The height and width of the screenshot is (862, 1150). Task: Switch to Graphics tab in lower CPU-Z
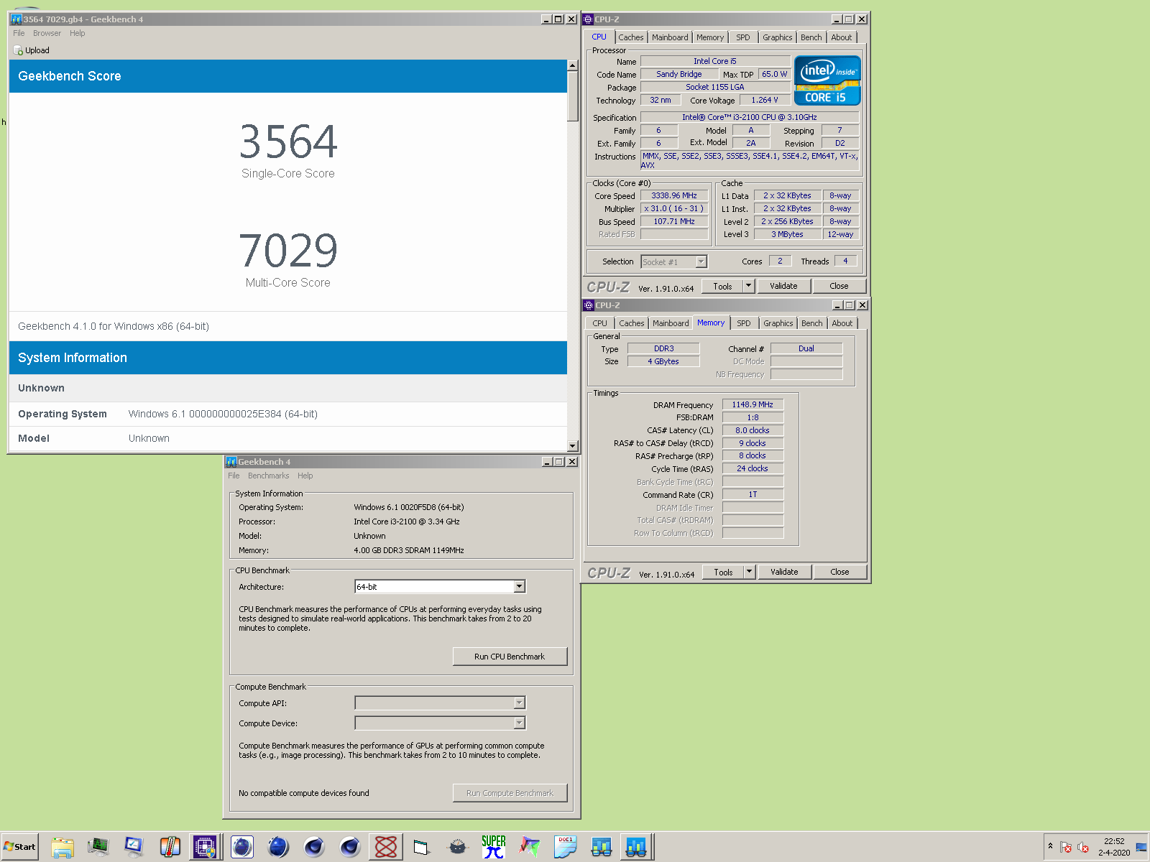[778, 323]
